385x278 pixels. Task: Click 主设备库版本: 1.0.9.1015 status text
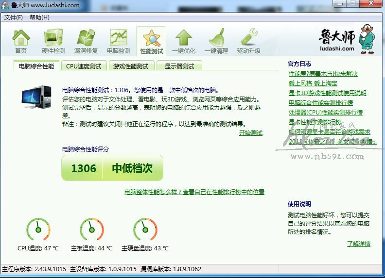103,269
